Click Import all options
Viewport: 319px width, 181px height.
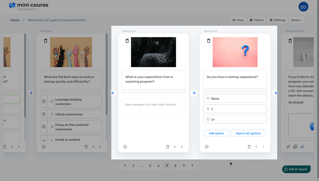point(248,133)
